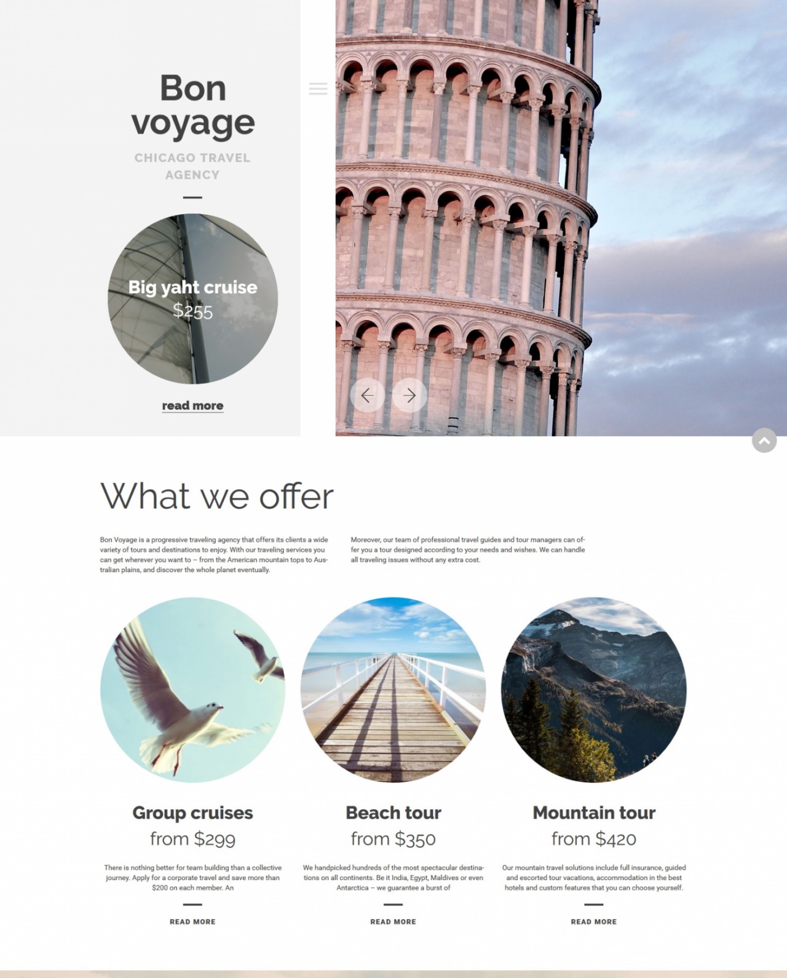Viewport: 787px width, 978px height.
Task: Click the previous slide arrow
Action: (x=368, y=396)
